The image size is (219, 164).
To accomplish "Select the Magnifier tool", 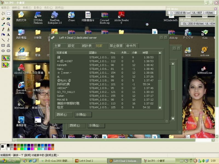I will pos(8,24).
